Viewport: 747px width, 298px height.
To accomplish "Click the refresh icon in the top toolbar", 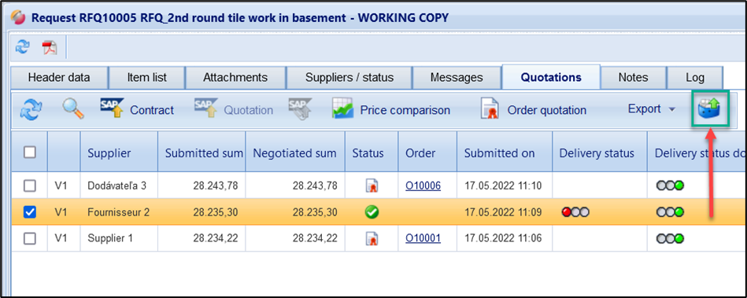I will pos(22,47).
